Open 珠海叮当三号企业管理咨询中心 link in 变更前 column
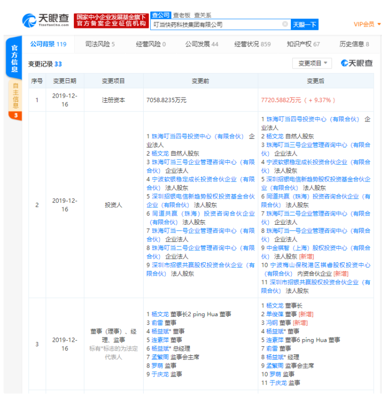The width and height of the screenshot is (382, 394). tap(201, 166)
